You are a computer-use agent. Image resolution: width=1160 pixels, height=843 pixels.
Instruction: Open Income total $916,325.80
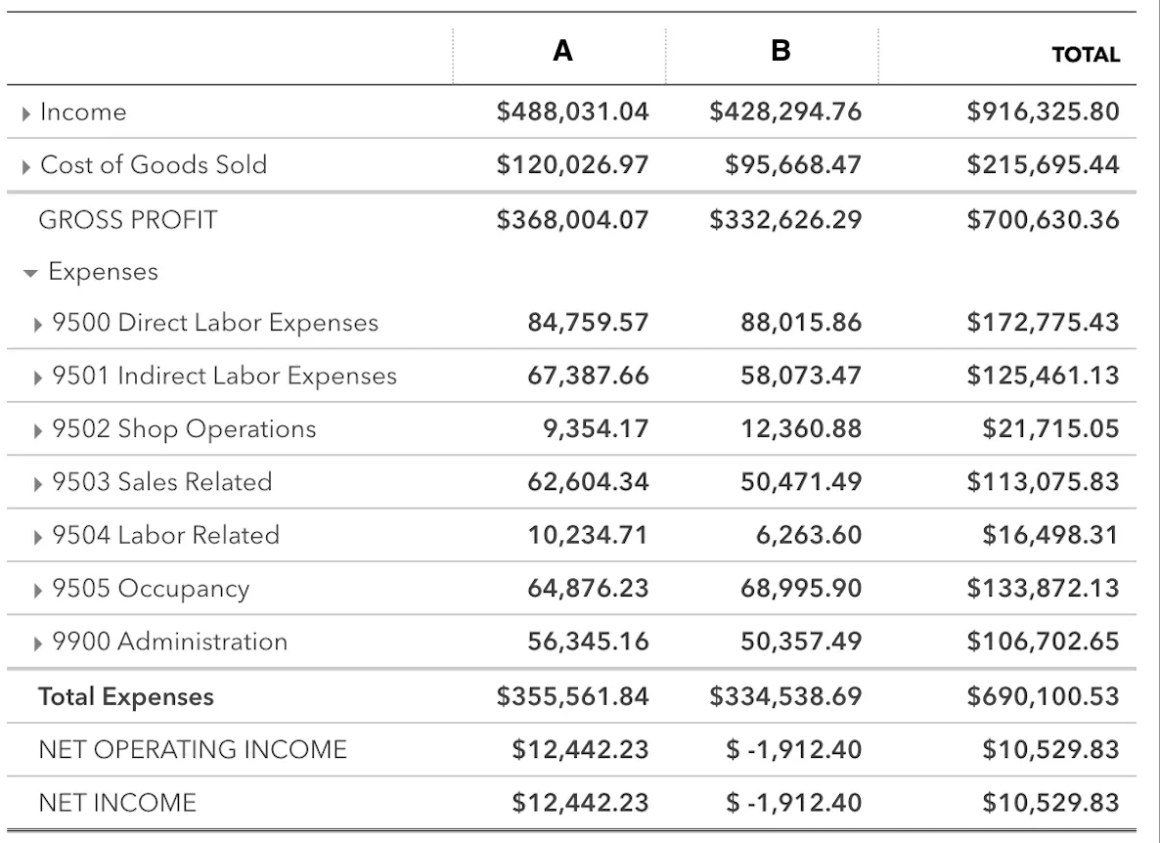[x=1043, y=111]
